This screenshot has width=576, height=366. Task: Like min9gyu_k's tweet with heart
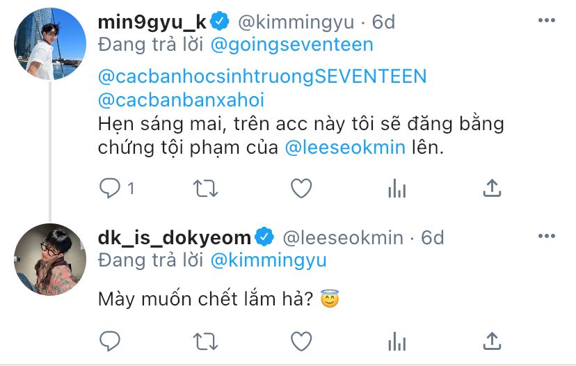(x=301, y=188)
